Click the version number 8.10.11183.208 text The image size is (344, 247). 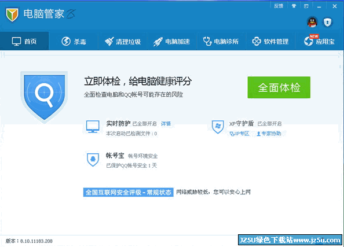coord(36,241)
